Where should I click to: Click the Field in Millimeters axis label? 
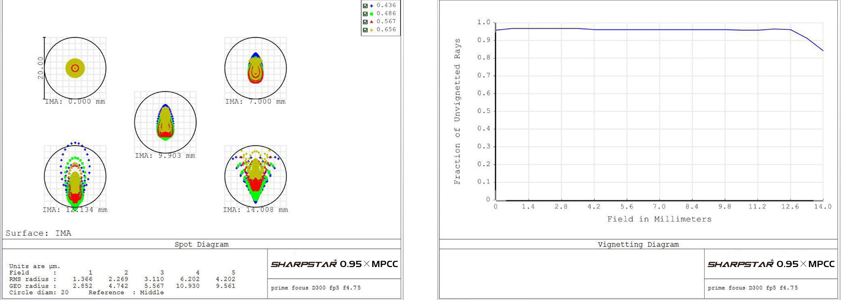click(659, 220)
